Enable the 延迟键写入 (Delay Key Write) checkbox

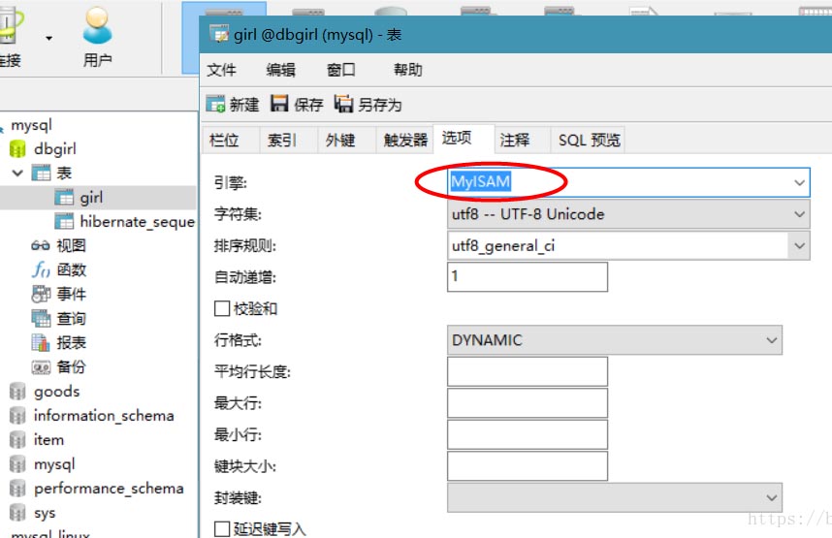point(222,529)
